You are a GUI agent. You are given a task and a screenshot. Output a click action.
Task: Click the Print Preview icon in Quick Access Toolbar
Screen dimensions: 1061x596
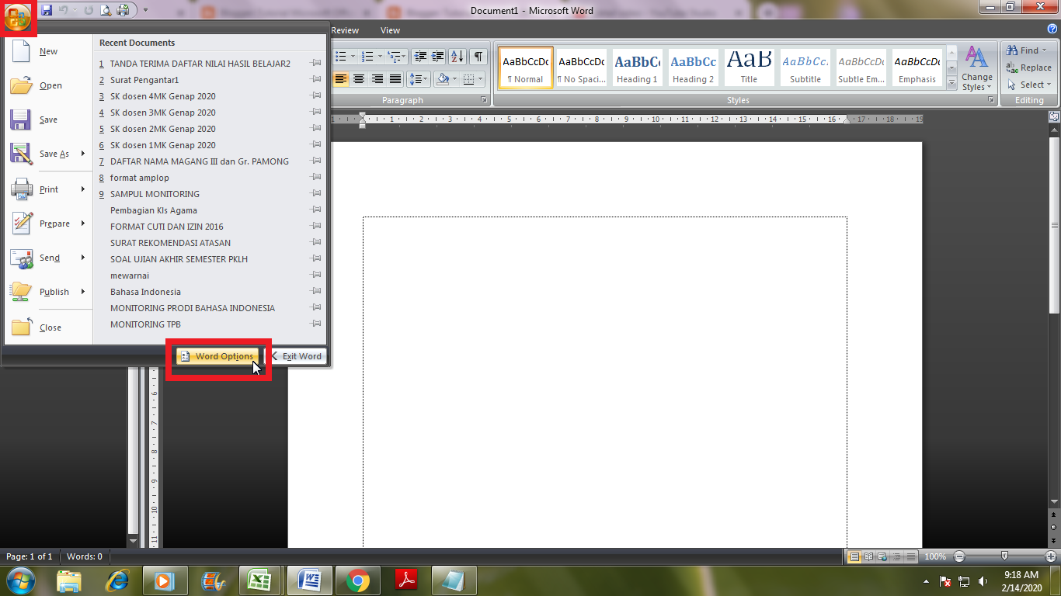(106, 10)
